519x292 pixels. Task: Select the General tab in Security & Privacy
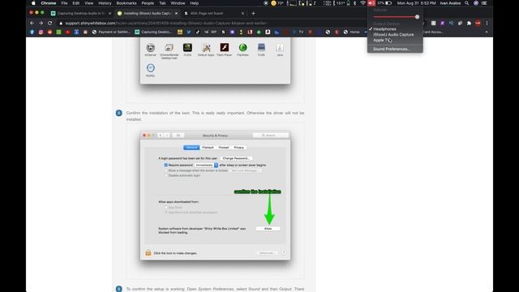coord(191,148)
